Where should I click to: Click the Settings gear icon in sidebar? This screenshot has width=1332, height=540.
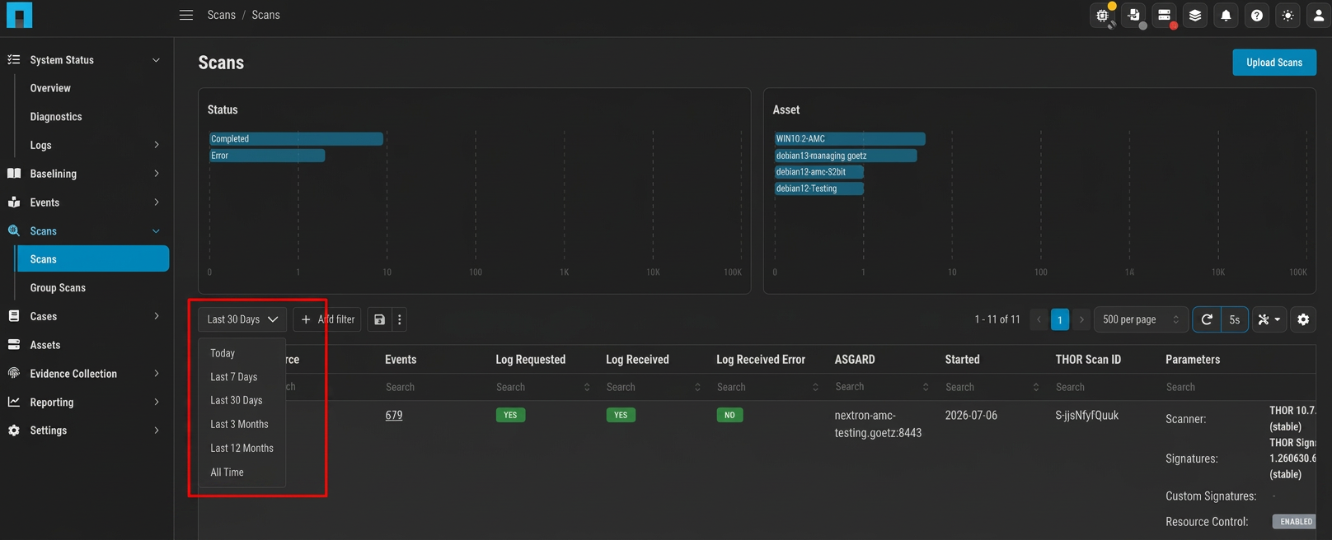tap(14, 431)
